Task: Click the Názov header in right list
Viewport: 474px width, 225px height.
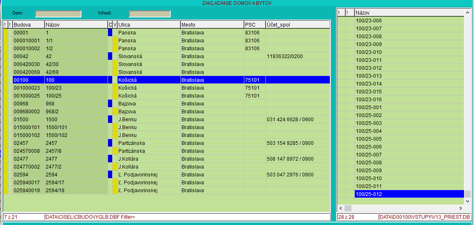Action: click(x=409, y=13)
